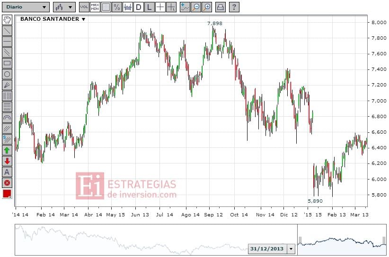Click the Oct 14 date axis label
This screenshot has height=257, width=389.
coord(239,214)
